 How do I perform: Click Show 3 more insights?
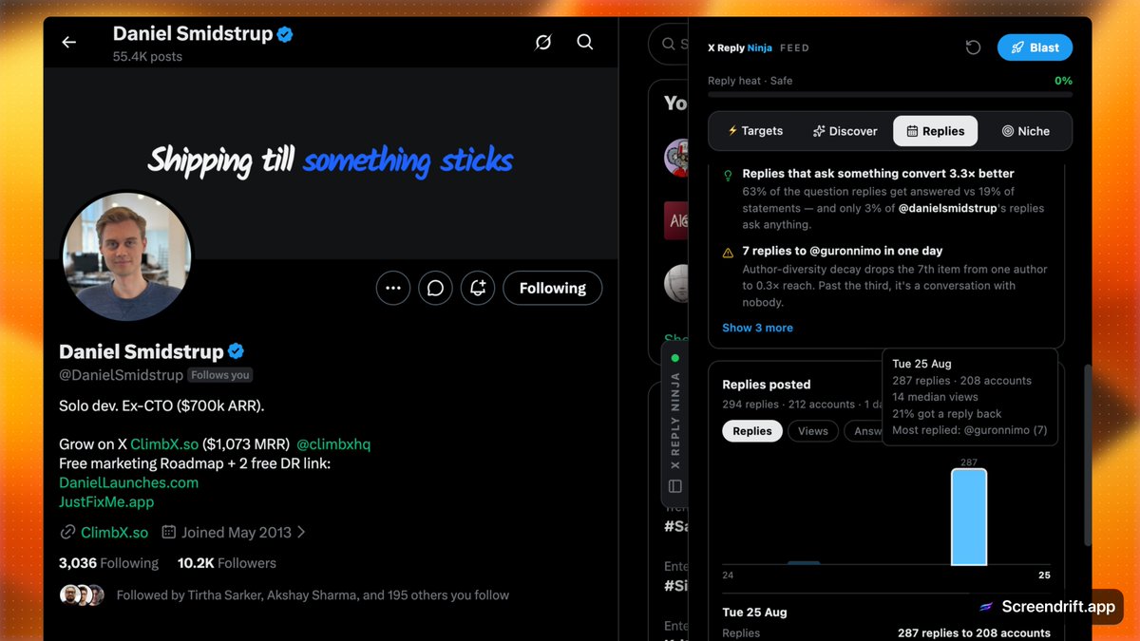[757, 328]
